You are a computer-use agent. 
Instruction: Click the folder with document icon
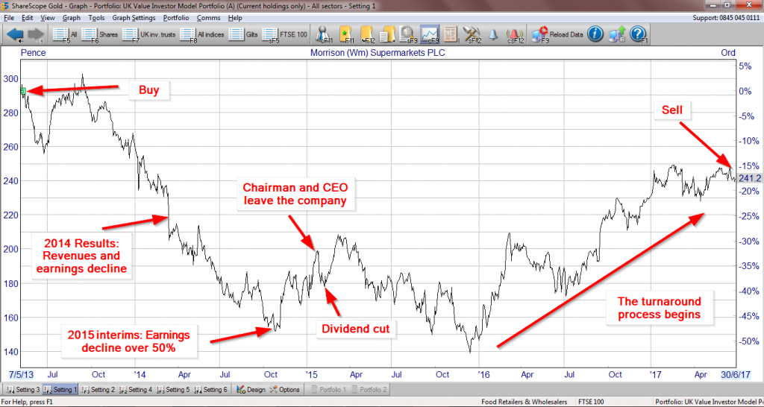click(387, 34)
